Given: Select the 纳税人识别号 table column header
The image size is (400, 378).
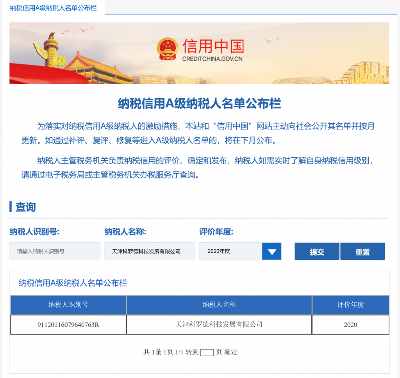Looking at the screenshot, I should point(68,305).
